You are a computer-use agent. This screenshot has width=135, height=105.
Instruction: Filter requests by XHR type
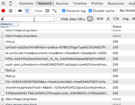[100, 19]
